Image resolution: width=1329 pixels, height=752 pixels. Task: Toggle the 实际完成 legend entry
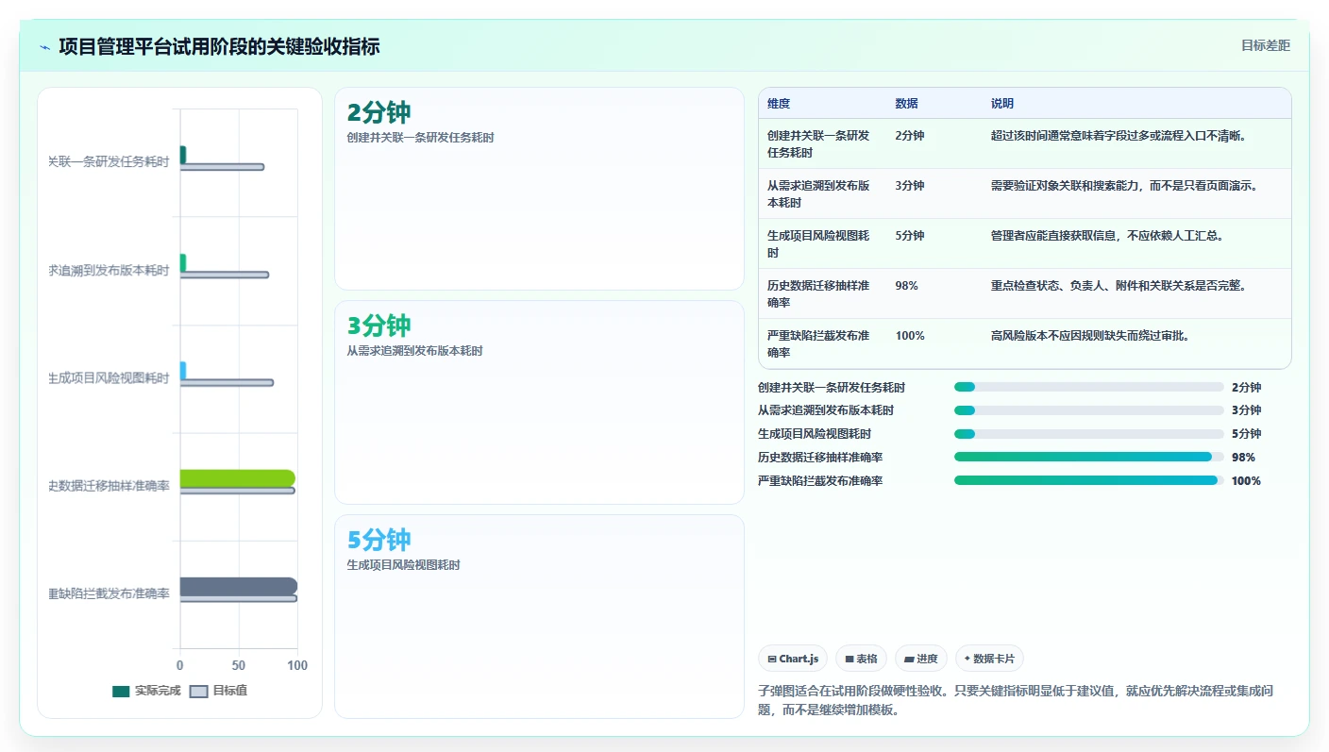tap(146, 691)
